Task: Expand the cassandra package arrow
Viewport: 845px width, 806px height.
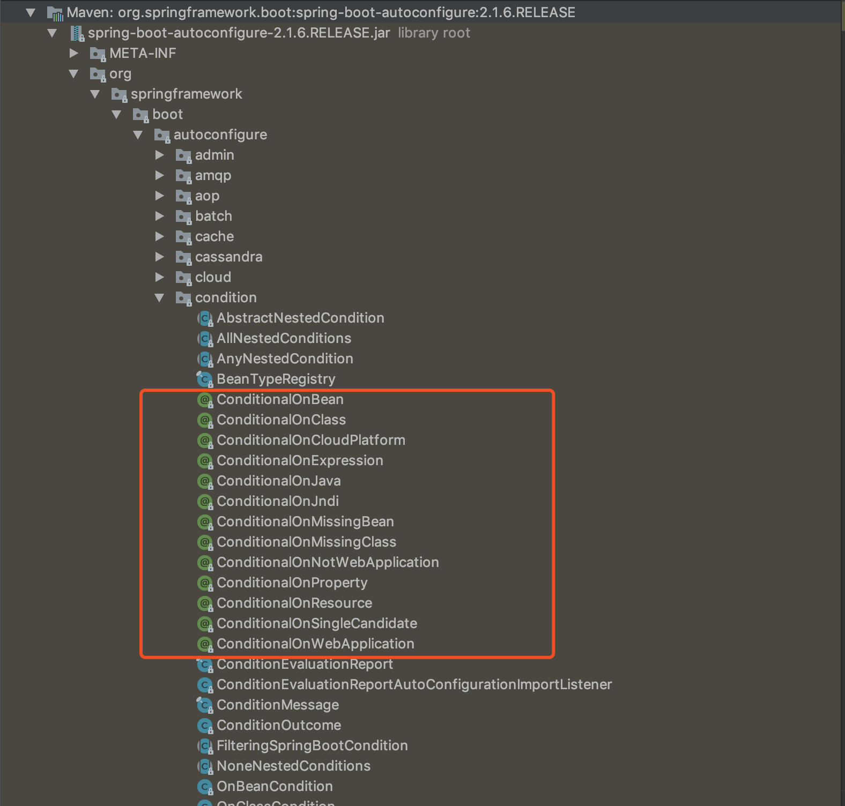Action: [x=159, y=257]
